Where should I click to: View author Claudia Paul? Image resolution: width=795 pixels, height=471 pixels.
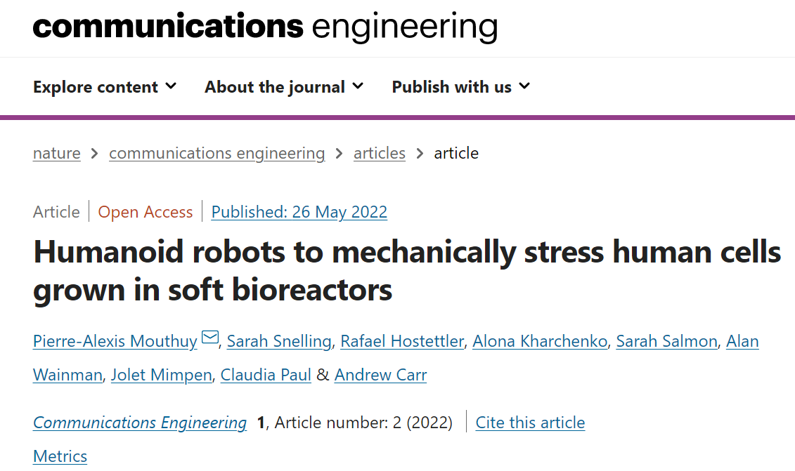(x=266, y=375)
